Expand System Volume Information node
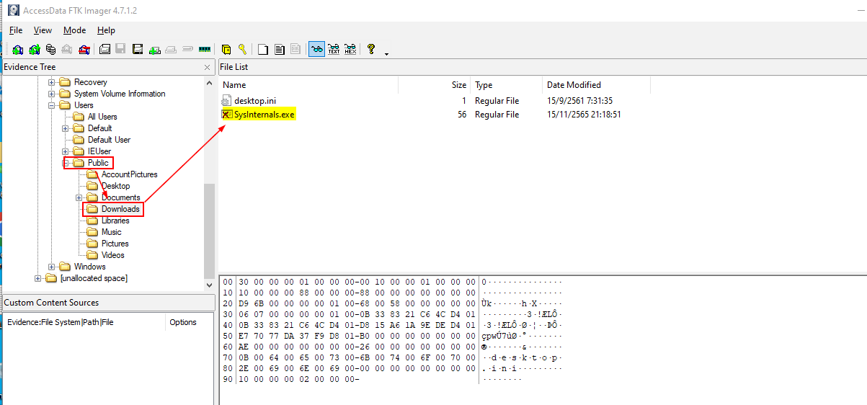 click(52, 94)
